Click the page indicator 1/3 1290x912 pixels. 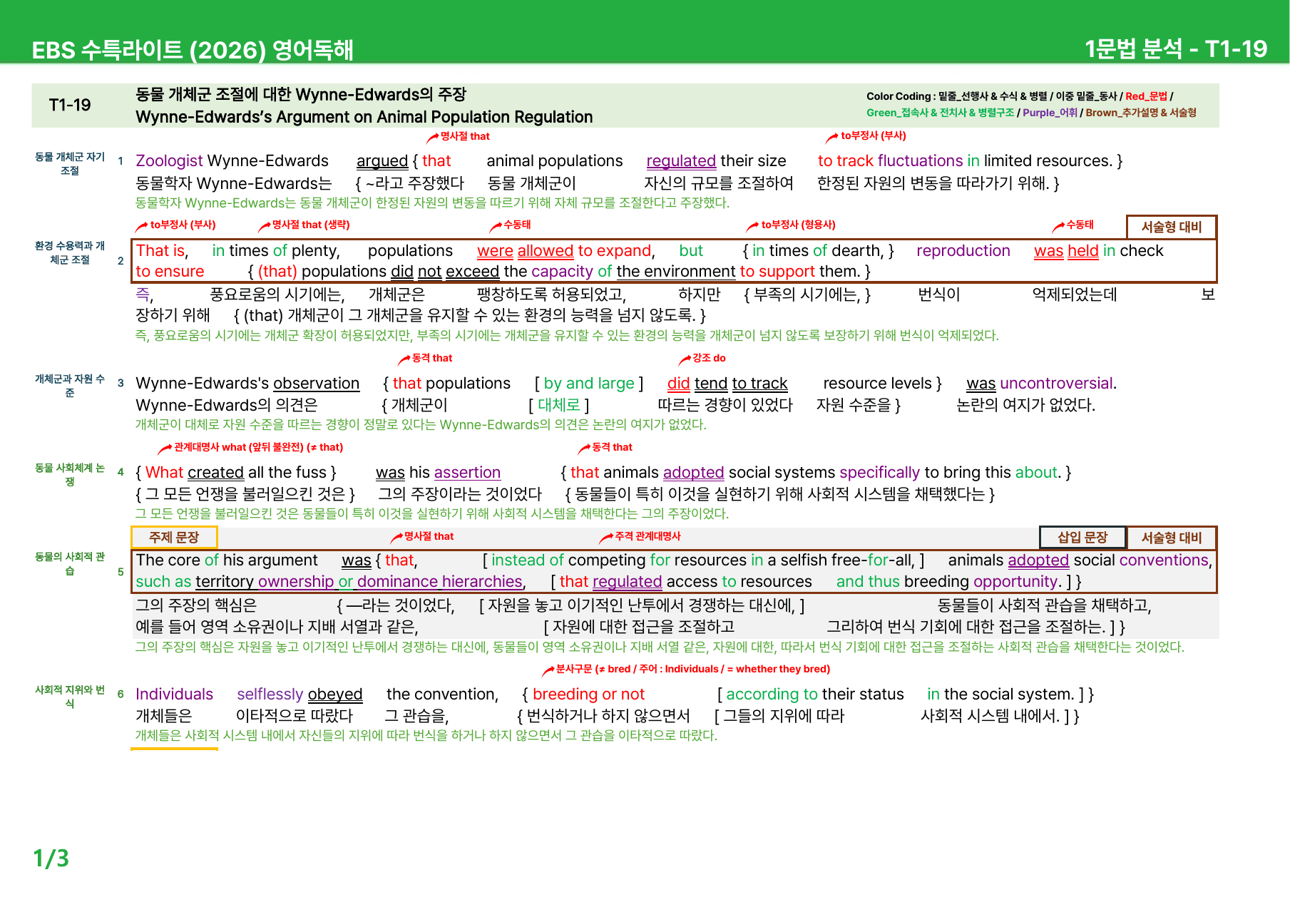coord(51,858)
